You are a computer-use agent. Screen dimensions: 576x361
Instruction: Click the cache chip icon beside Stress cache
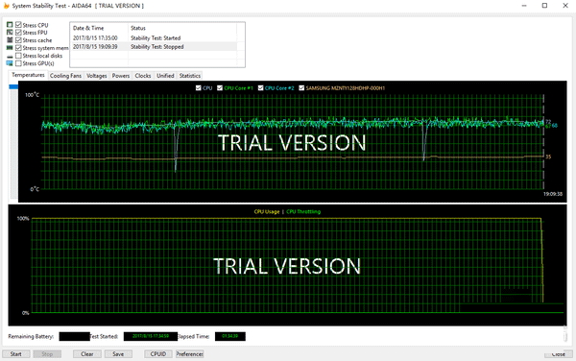[x=10, y=40]
